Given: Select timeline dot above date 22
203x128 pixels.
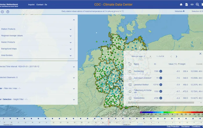Looking at the screenshot, I should 52,118.
